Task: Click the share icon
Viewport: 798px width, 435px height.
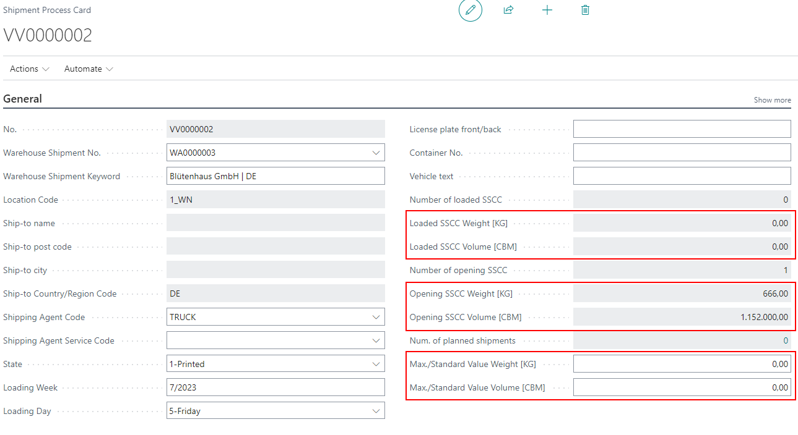Action: [x=508, y=11]
